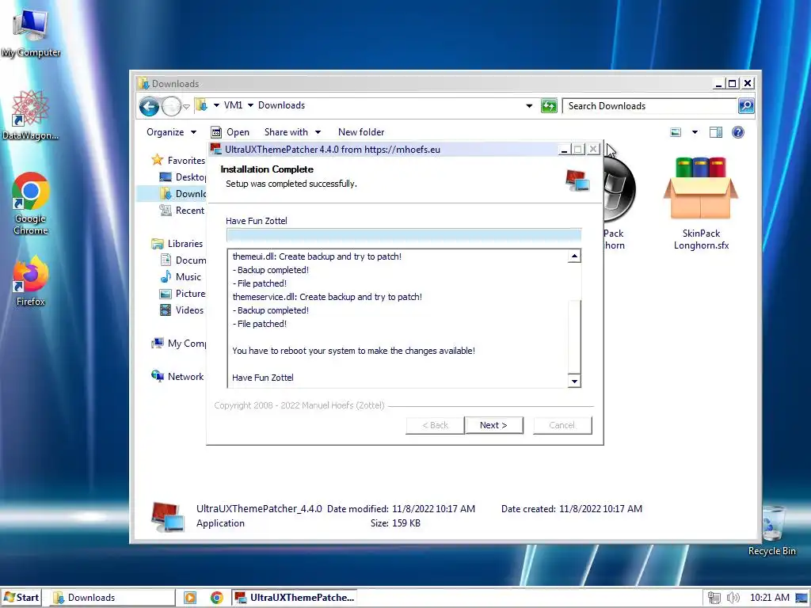
Task: Click VM1 in the address breadcrumb
Action: pyautogui.click(x=234, y=105)
